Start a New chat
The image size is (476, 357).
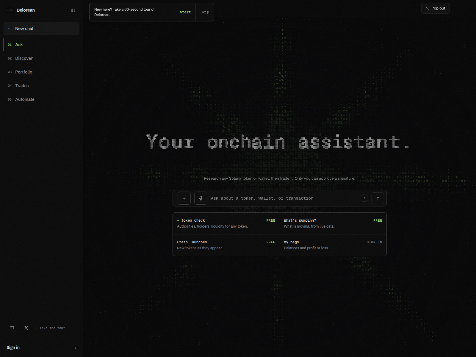coord(41,29)
